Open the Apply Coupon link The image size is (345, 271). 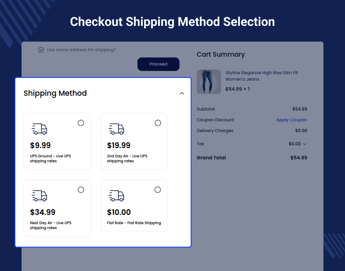coord(291,120)
